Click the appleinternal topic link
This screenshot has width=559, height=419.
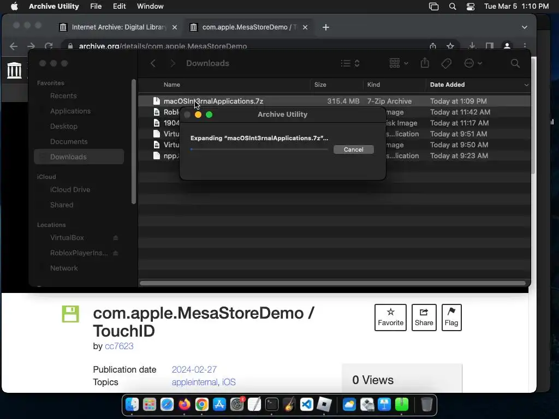194,382
